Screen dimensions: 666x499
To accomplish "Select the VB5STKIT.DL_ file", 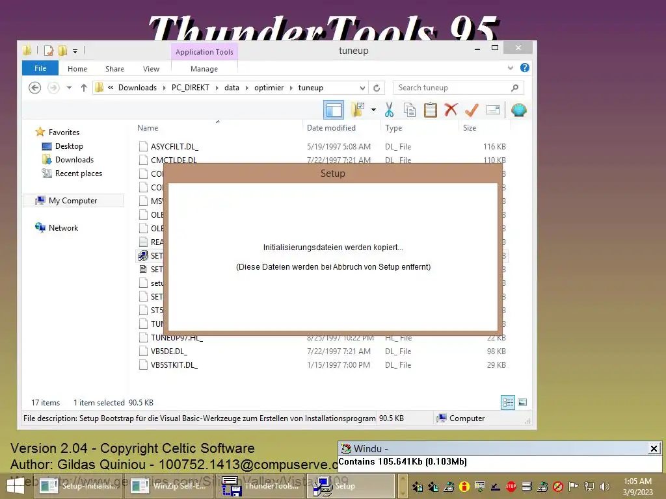I will [174, 365].
